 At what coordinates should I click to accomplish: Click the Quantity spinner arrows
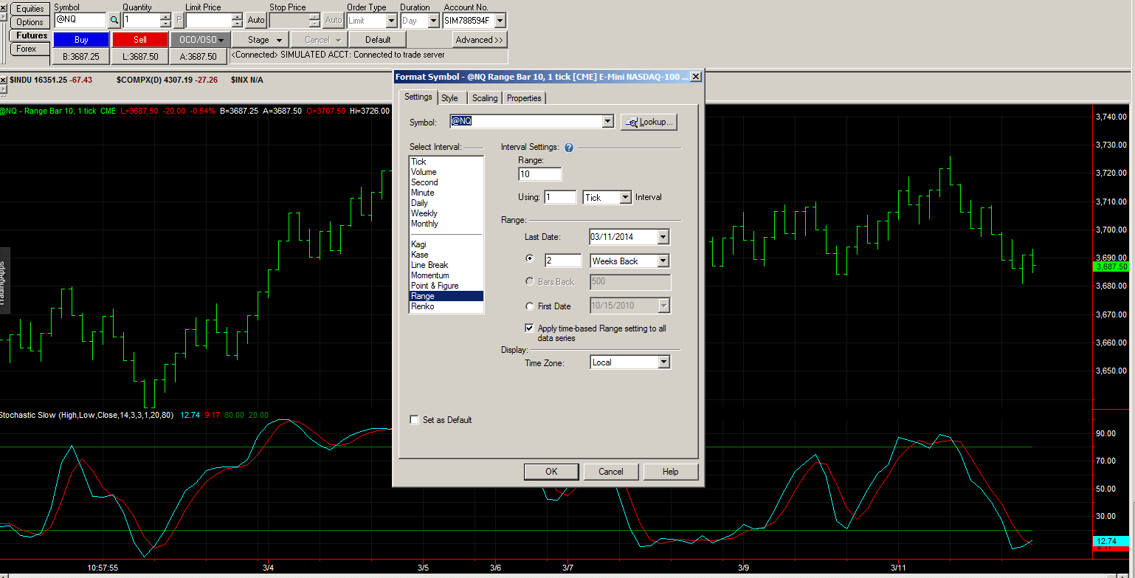(165, 21)
